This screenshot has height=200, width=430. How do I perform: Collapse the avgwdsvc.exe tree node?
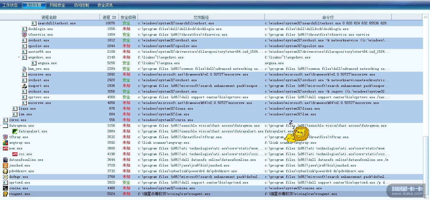[19, 57]
